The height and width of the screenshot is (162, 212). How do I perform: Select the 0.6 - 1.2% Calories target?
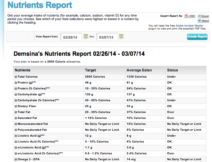98,153
